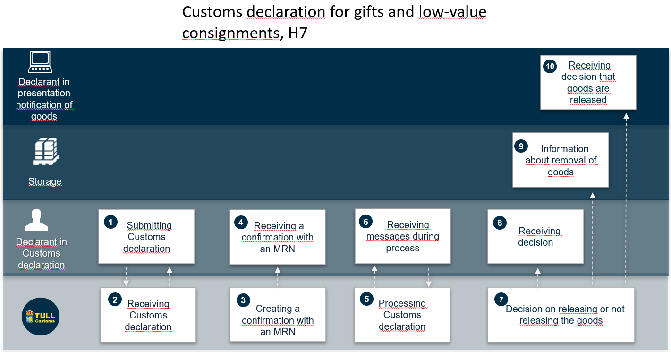Click the number 7 step badge

pyautogui.click(x=501, y=300)
